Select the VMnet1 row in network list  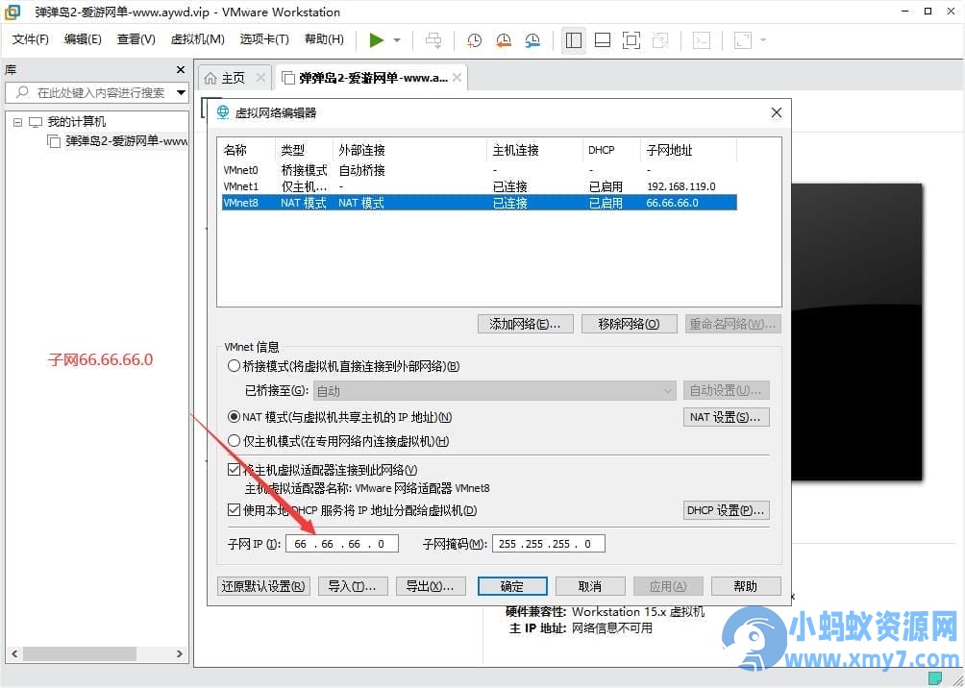[479, 186]
